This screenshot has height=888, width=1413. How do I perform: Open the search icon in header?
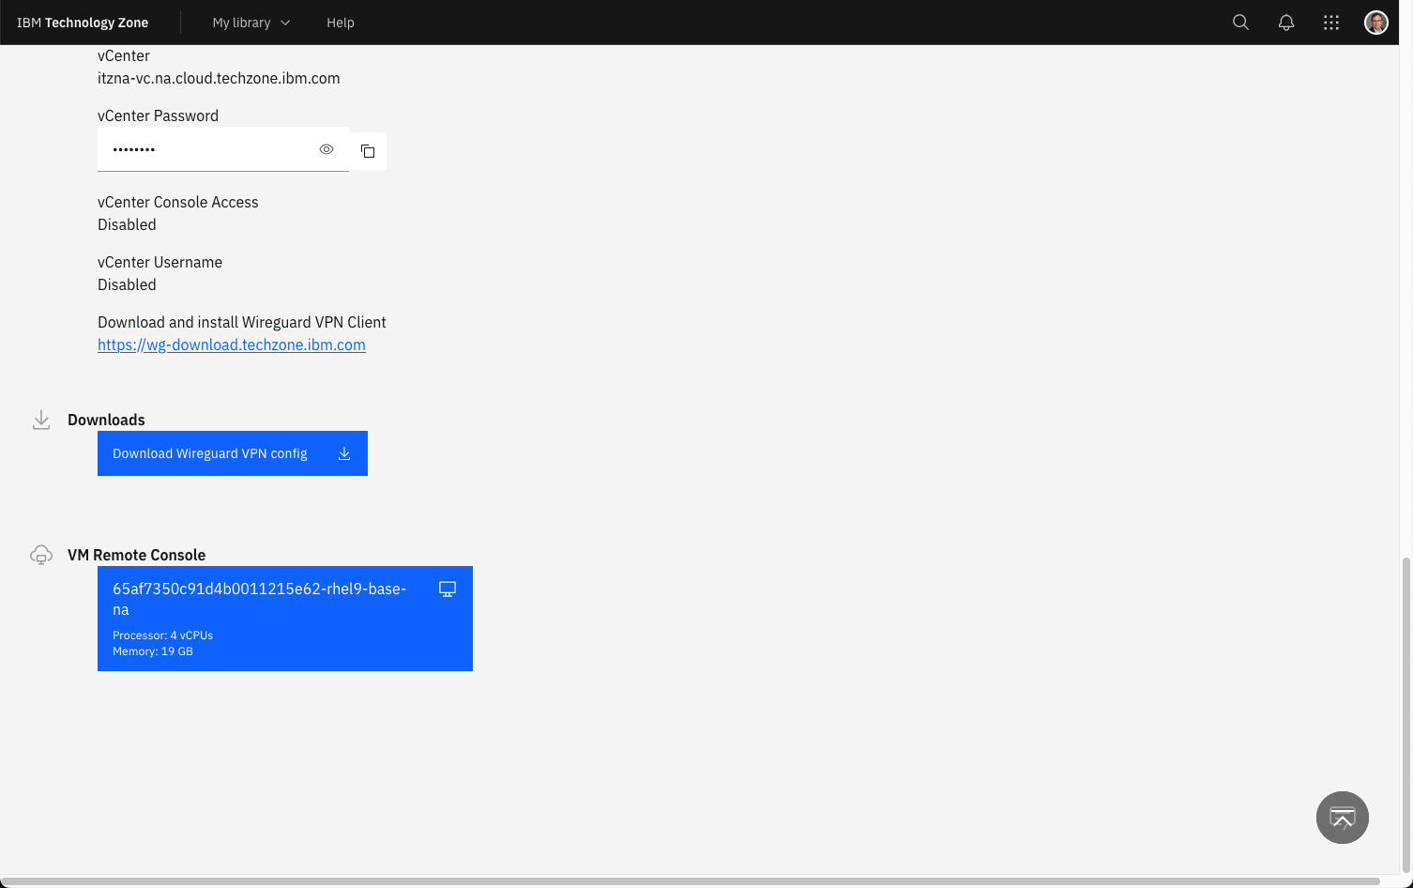click(x=1240, y=23)
